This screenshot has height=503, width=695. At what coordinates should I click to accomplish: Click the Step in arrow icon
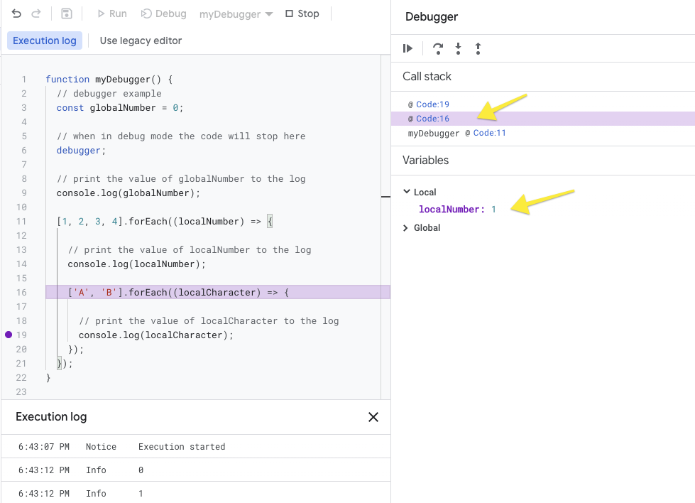[x=459, y=48]
